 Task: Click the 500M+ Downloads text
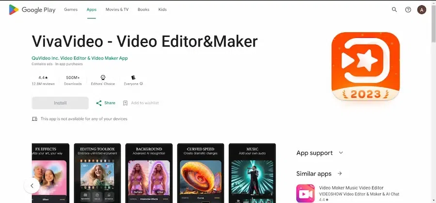click(73, 80)
